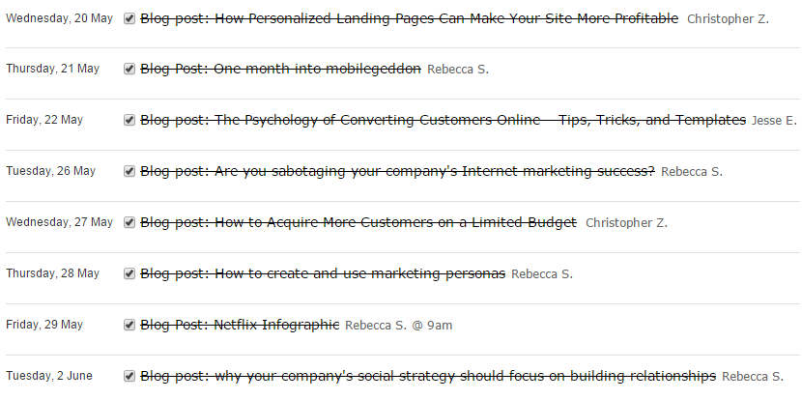Toggle checkbox for Psychology of Converting Customers
This screenshot has height=400, width=802.
pos(129,120)
